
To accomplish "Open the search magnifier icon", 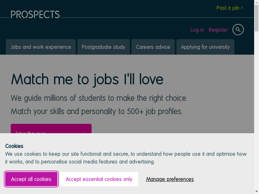I will [238, 30].
